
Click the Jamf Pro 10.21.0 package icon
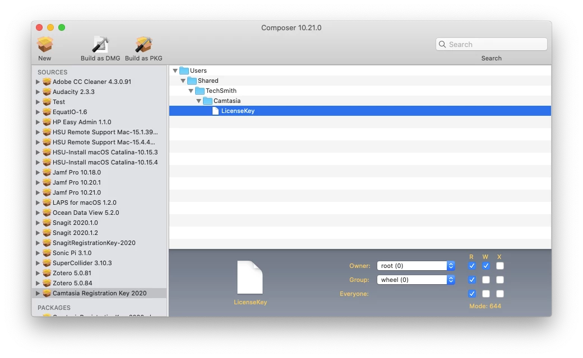(47, 192)
